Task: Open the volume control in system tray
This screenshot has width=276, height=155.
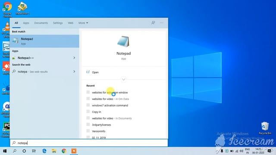Action: [241, 151]
